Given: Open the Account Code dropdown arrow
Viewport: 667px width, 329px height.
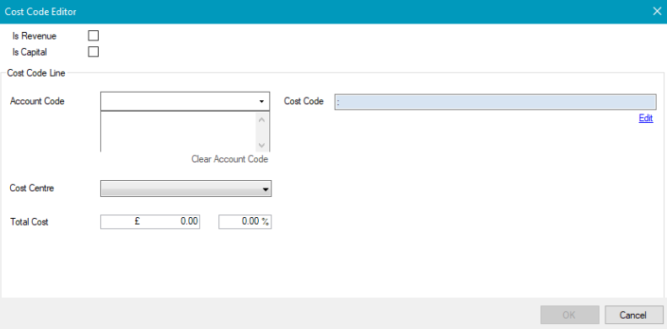Looking at the screenshot, I should click(261, 102).
